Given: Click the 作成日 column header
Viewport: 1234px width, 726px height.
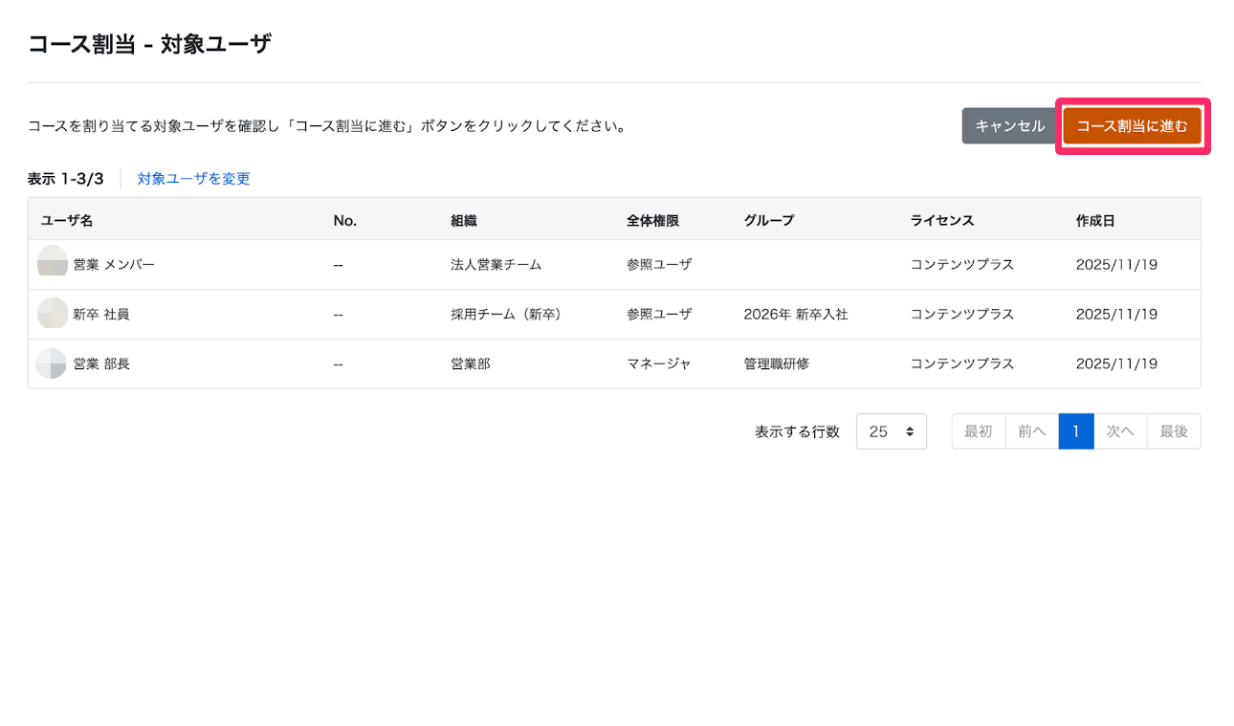Looking at the screenshot, I should click(x=1095, y=221).
